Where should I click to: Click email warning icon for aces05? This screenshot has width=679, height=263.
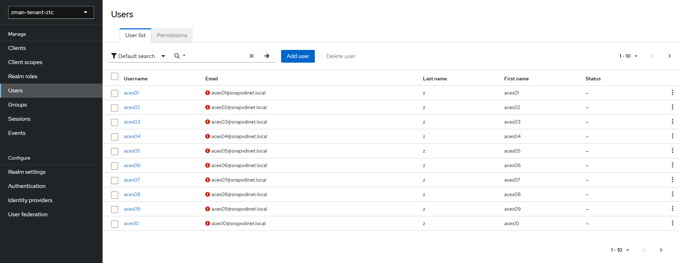point(208,151)
